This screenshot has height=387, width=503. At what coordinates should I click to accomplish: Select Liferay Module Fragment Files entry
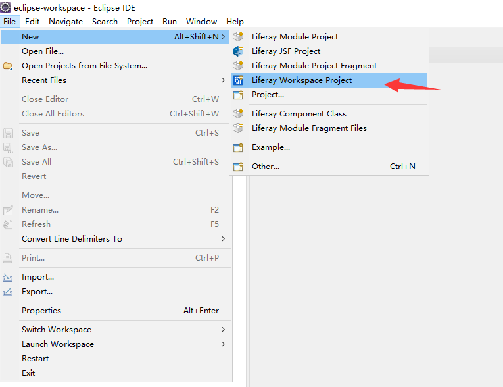tap(329, 128)
